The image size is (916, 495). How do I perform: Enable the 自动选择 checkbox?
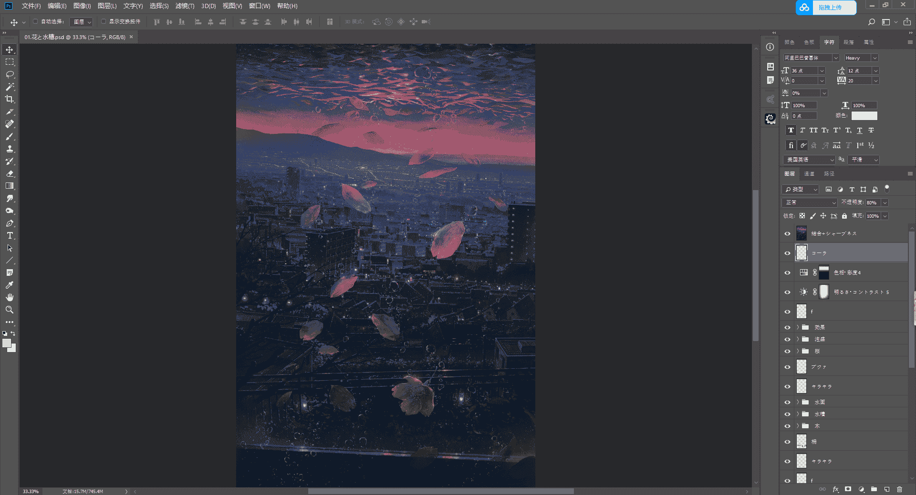[35, 21]
